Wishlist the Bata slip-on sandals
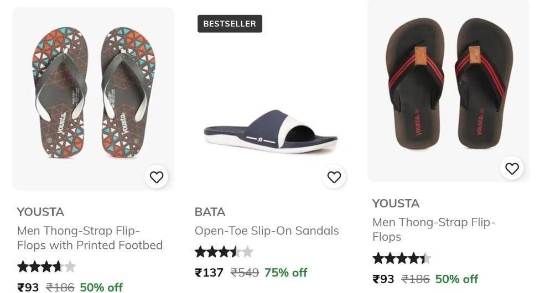This screenshot has width=540, height=293. [334, 177]
